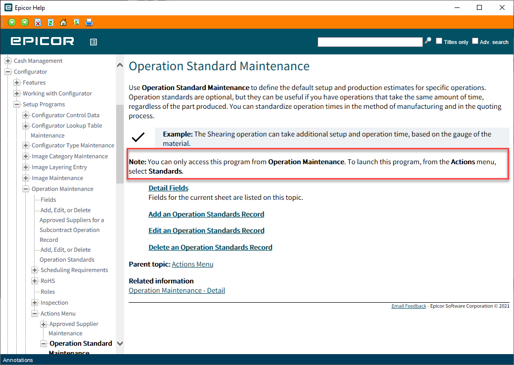
Task: Collapse Operation Maintenance node
Action: 26,189
